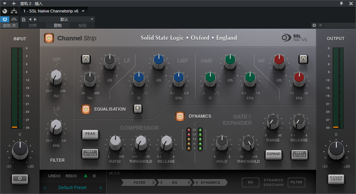Go to the previous preset in the plugin footer

point(44,188)
